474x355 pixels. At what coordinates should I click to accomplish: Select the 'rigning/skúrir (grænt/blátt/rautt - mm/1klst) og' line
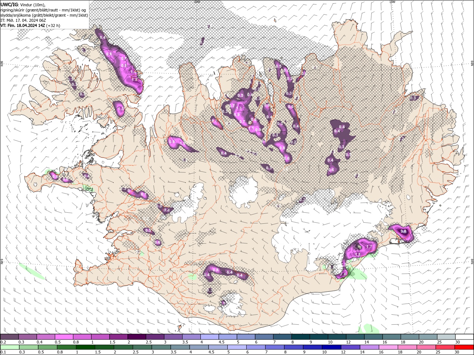click(x=44, y=10)
